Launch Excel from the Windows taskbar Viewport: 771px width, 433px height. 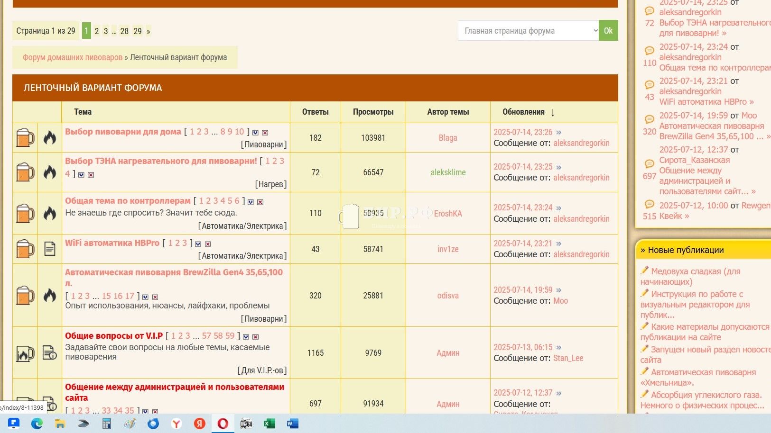[269, 424]
